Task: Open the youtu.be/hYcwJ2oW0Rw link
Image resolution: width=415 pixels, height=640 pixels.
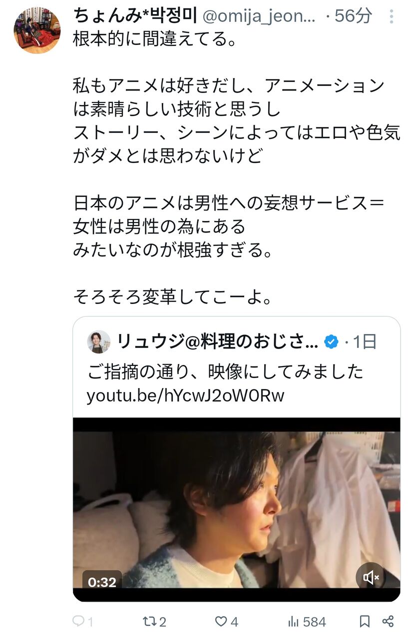Action: coord(185,395)
